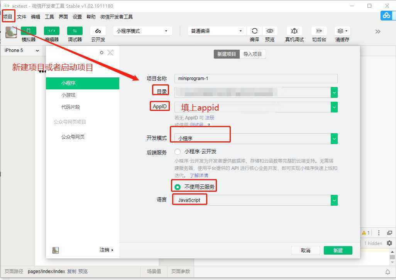Click the 了解详情 learn more link

tap(199, 175)
